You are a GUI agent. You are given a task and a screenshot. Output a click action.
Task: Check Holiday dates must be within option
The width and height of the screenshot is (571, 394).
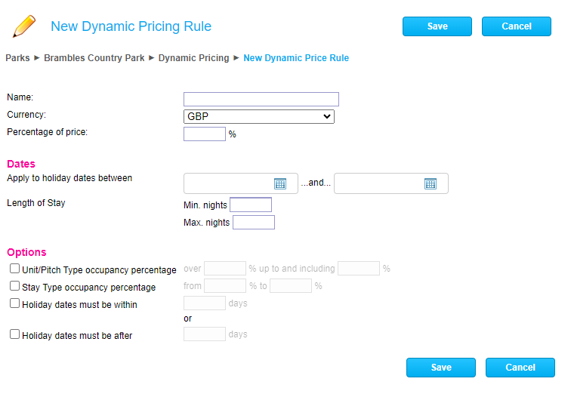click(14, 303)
